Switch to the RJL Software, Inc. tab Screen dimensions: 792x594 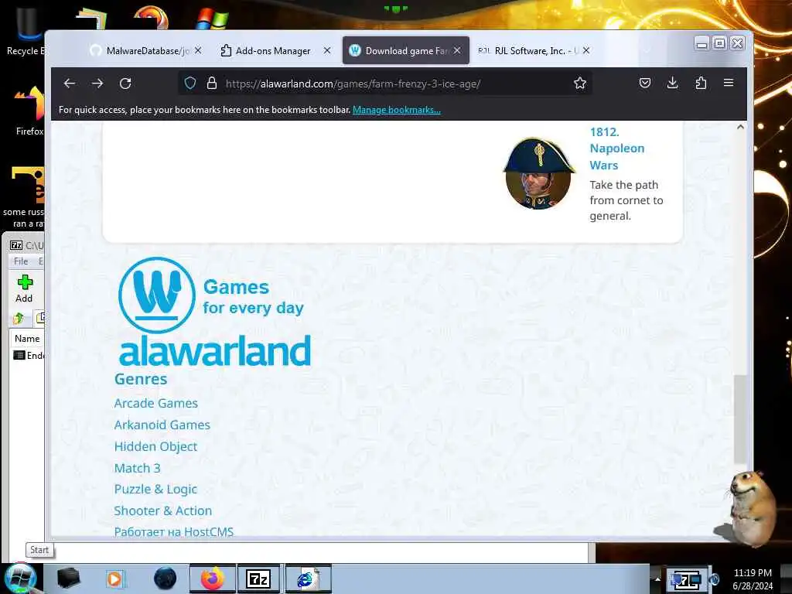534,50
